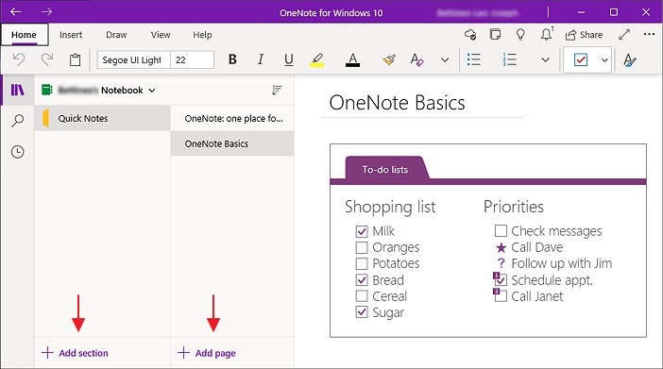Open the notifications bell

(x=546, y=34)
